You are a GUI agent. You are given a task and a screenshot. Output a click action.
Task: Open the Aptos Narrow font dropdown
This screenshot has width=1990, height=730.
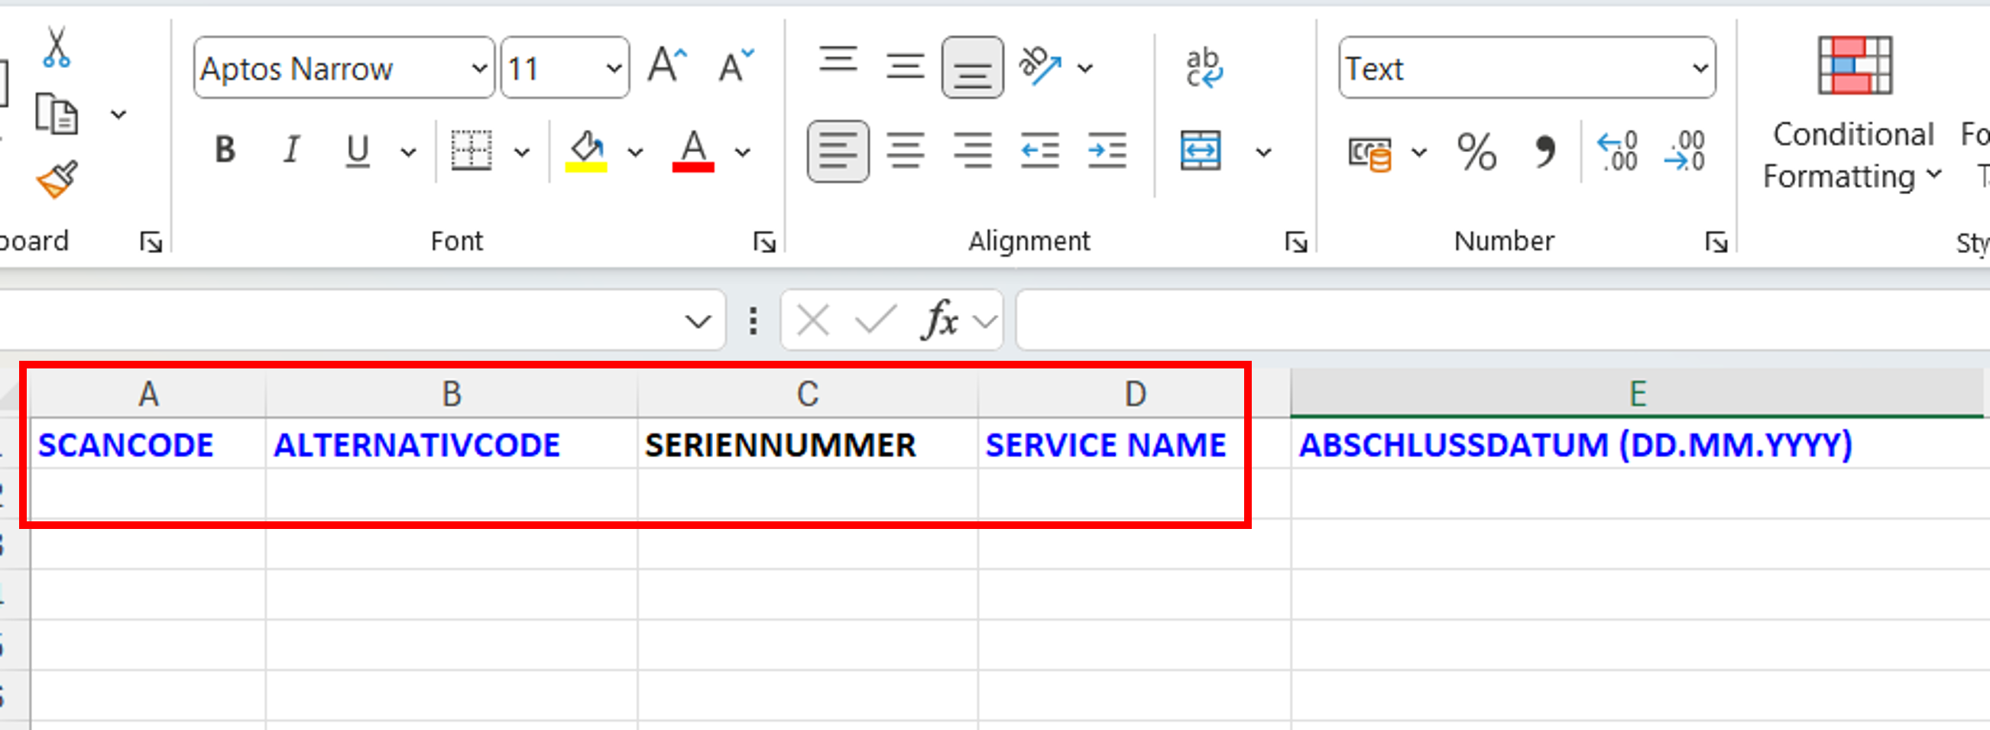pos(479,69)
